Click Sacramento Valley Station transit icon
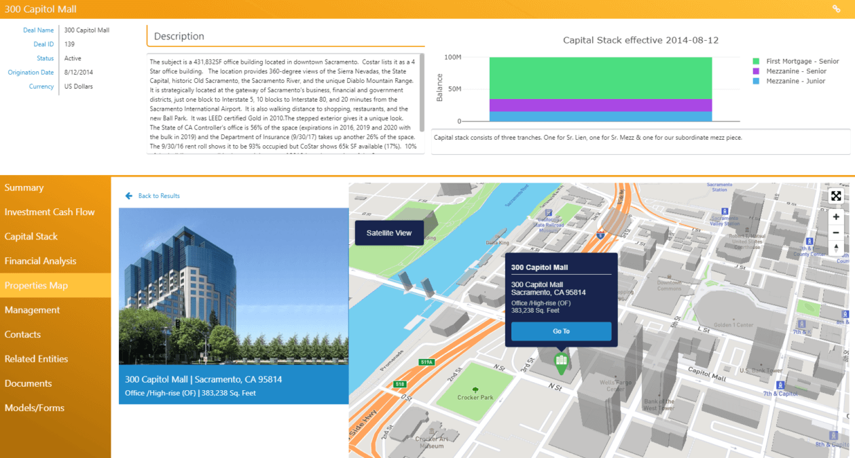 click(x=725, y=211)
